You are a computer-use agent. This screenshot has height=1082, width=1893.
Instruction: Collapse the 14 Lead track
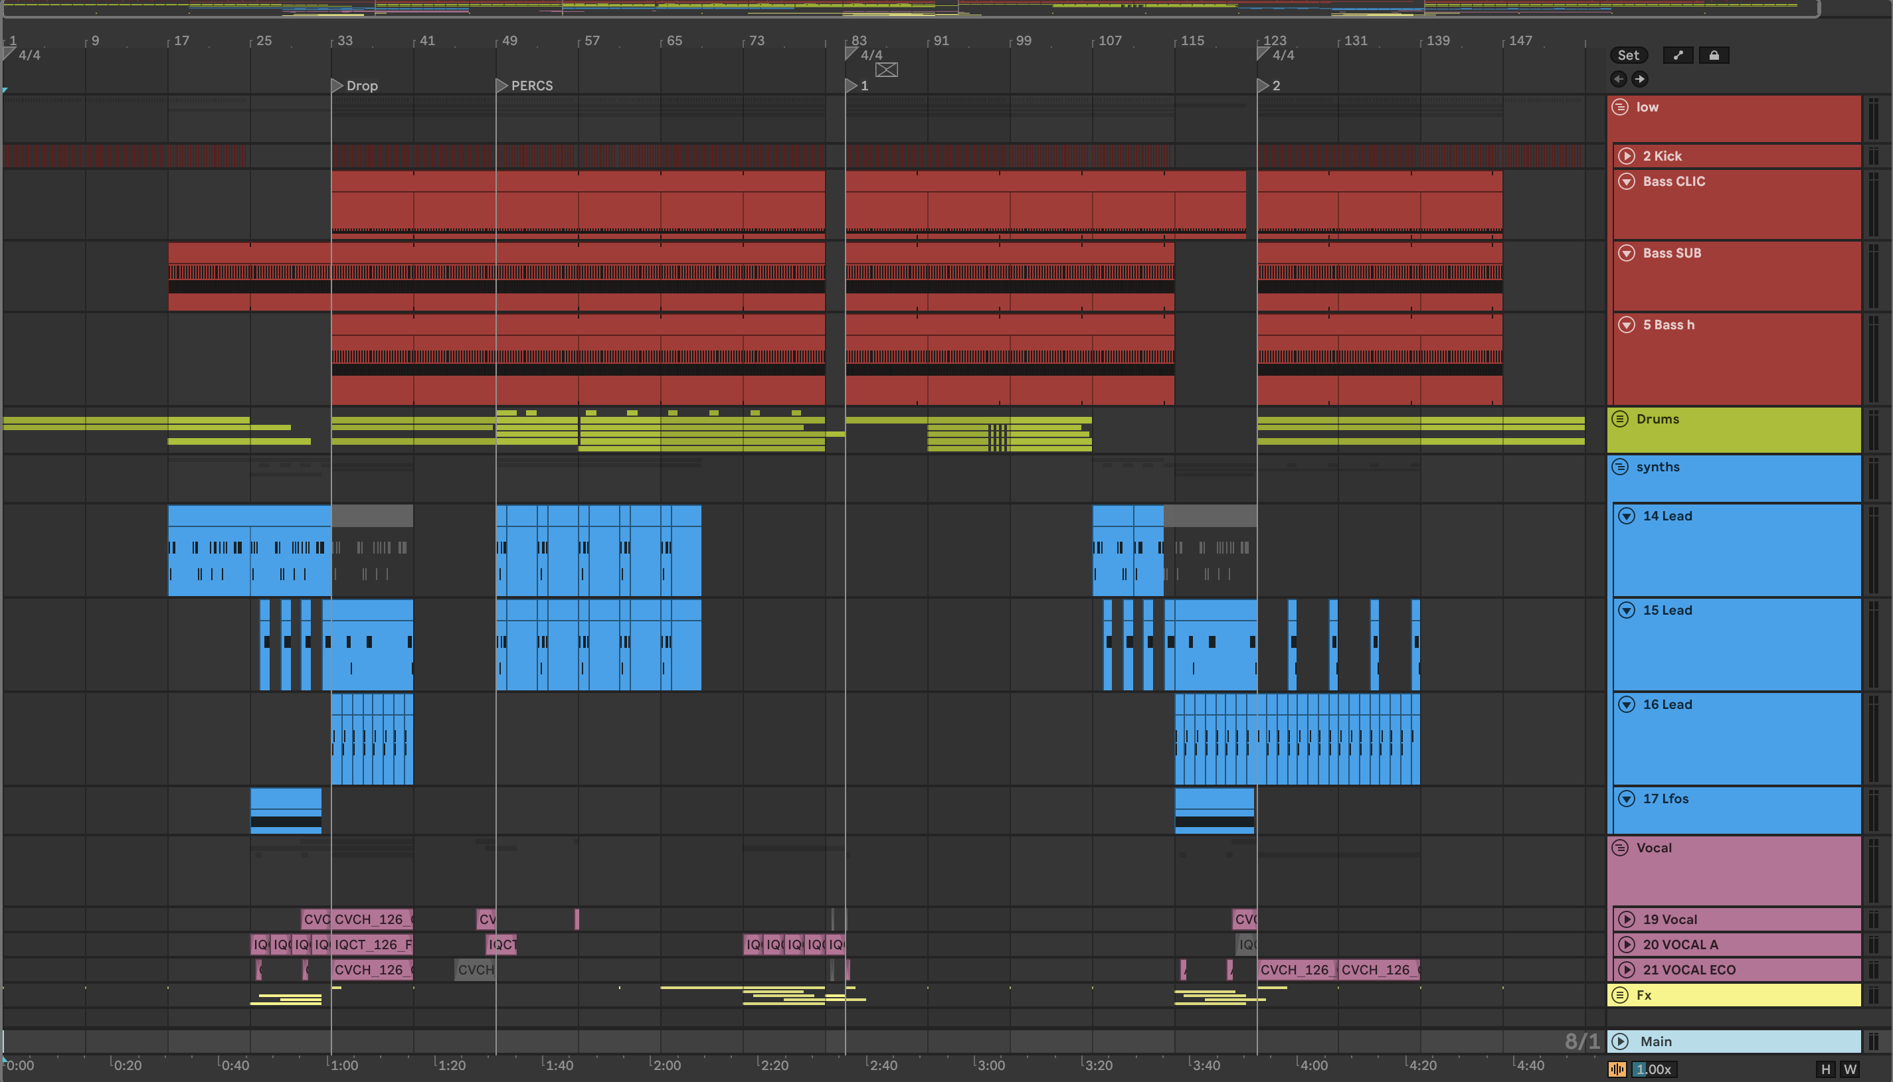(1627, 516)
